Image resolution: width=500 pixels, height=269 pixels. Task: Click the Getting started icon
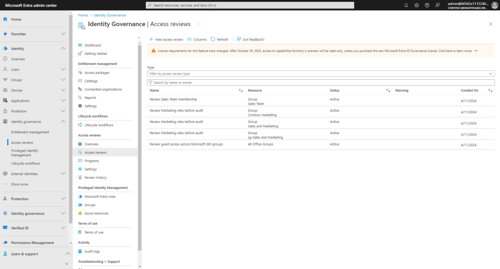click(x=80, y=53)
